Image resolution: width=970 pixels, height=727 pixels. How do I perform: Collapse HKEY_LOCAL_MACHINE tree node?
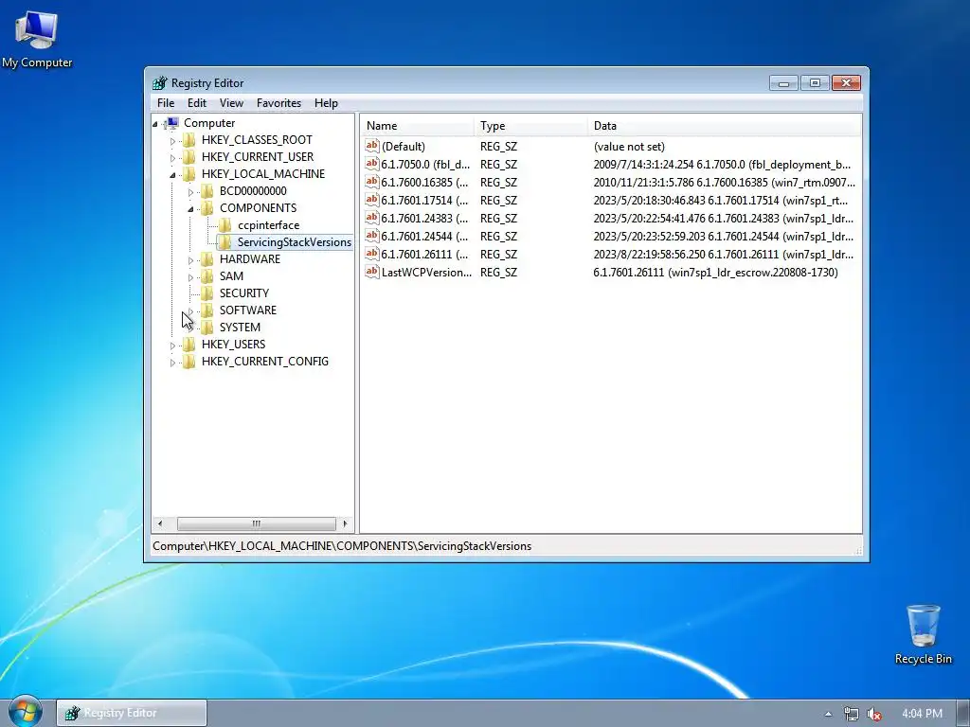point(172,175)
